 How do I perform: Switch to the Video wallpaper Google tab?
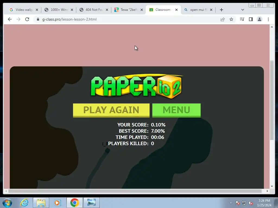click(22, 10)
